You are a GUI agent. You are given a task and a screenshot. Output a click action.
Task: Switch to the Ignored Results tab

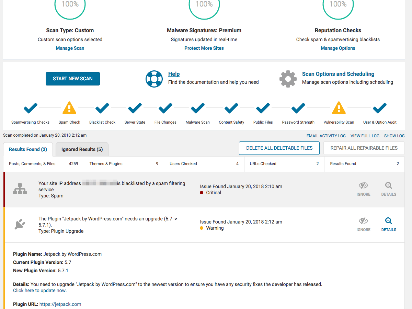pyautogui.click(x=82, y=149)
